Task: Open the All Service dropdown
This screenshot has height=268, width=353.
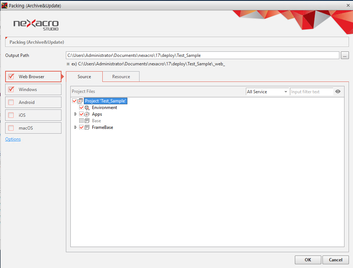Action: click(267, 92)
